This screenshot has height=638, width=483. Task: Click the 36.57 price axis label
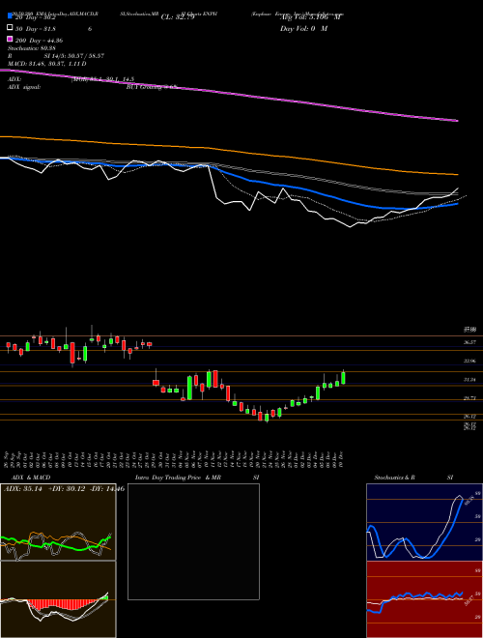[x=470, y=342]
